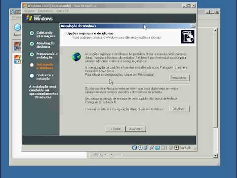Image resolution: width=237 pixels, height=178 pixels.
Task: Click the mouse integration indicator in status bar
Action: [171, 148]
